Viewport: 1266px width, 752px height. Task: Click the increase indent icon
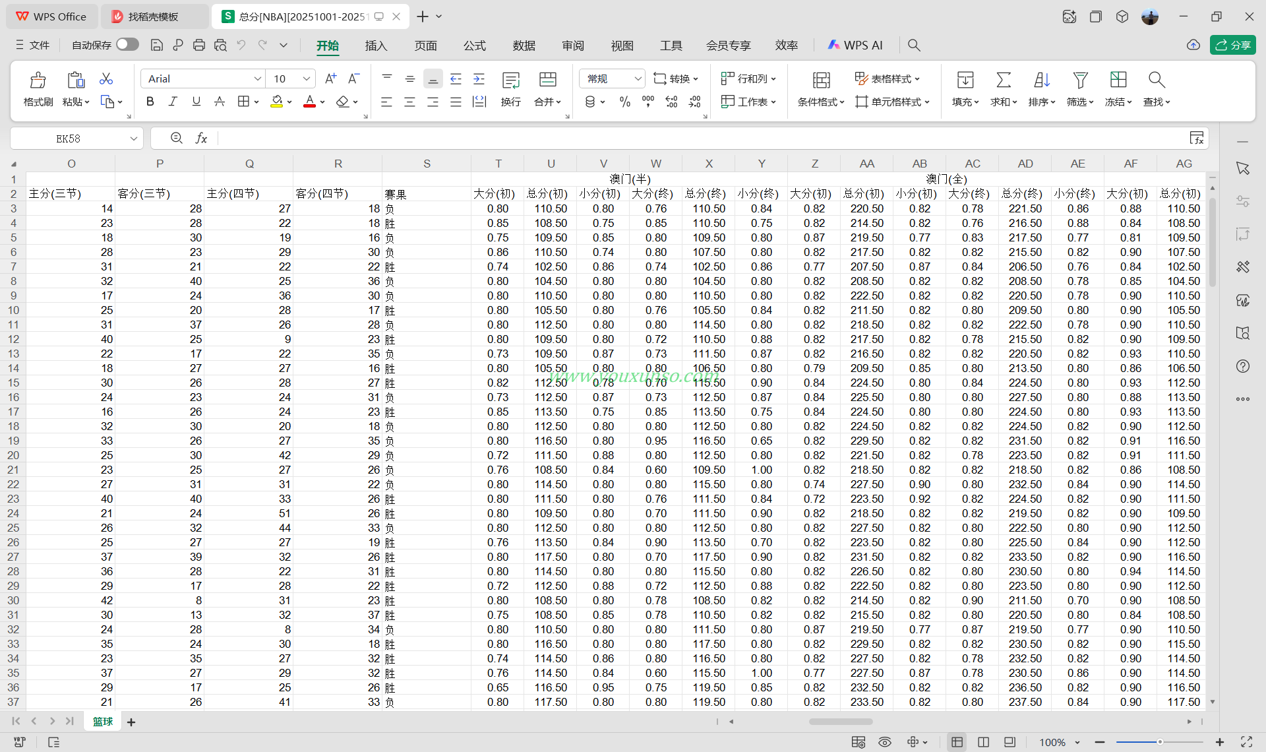[479, 78]
